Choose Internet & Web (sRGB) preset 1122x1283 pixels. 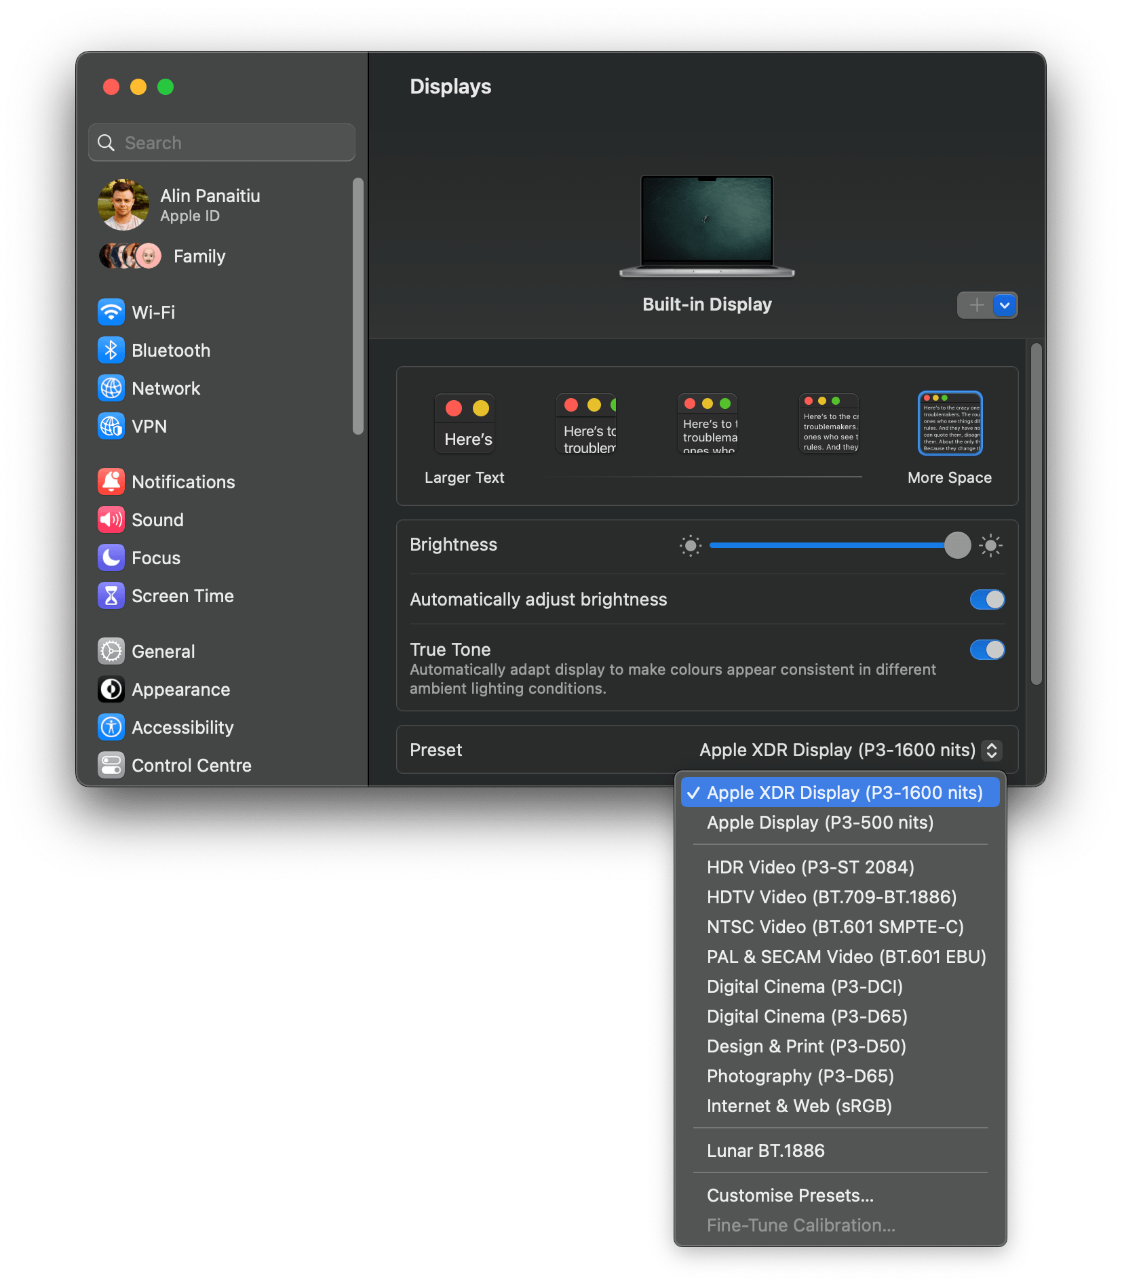tap(800, 1105)
